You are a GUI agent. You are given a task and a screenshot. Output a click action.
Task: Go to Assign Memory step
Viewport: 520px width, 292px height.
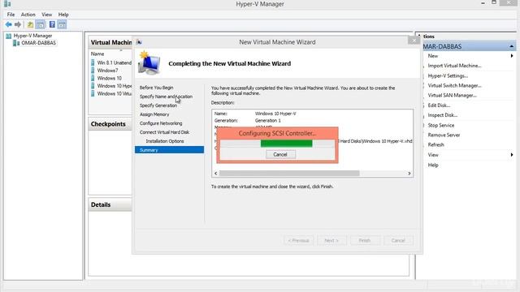(154, 114)
